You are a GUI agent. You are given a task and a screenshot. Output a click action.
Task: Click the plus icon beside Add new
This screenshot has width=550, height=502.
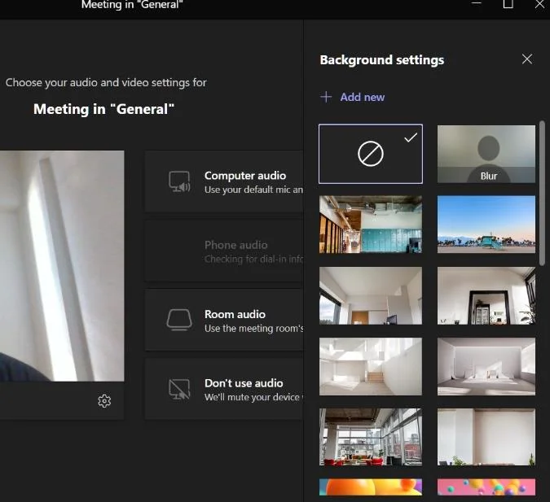click(326, 97)
